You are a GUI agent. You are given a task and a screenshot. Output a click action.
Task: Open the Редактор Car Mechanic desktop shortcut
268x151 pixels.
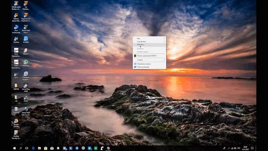(x=26, y=17)
